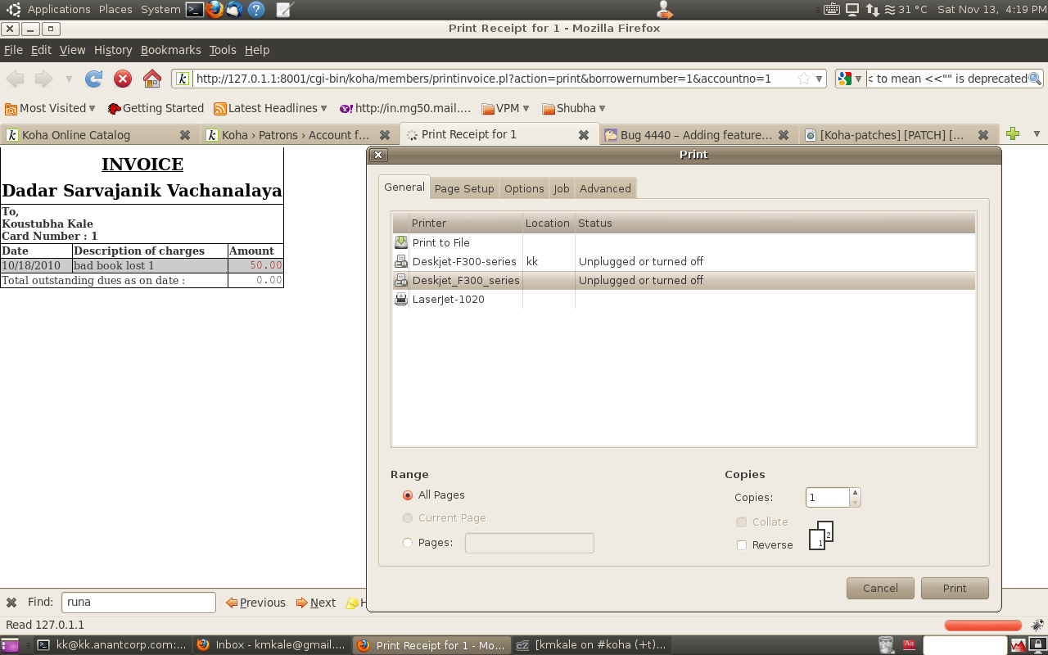Launch Terminal from top panel

(x=194, y=10)
